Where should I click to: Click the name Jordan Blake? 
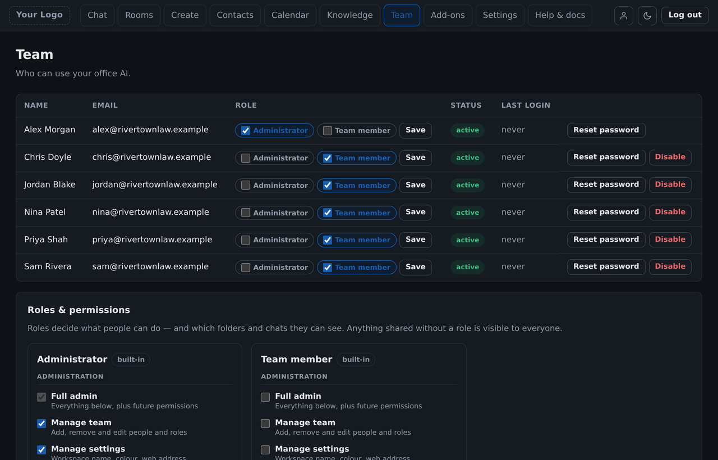(x=50, y=185)
